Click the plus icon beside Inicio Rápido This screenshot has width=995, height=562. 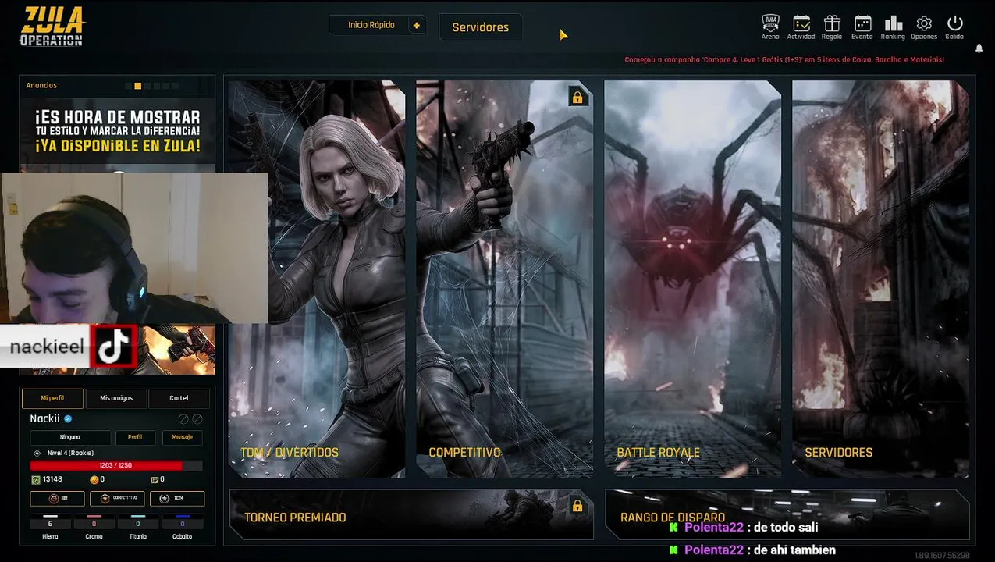pyautogui.click(x=416, y=25)
